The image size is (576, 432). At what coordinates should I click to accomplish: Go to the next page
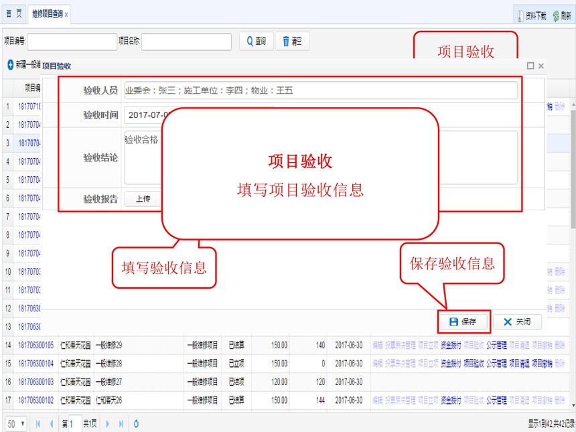107,424
